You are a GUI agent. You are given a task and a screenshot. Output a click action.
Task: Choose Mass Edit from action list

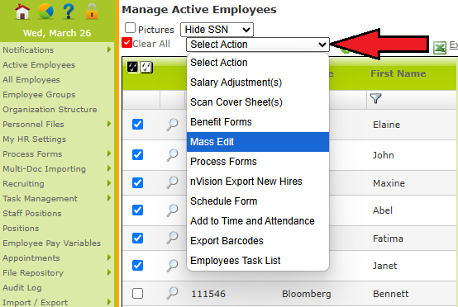point(258,142)
